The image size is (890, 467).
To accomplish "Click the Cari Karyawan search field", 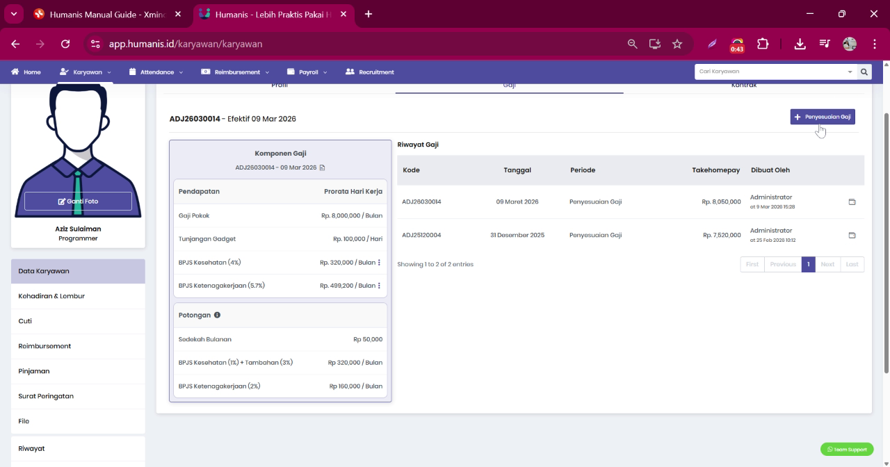I will 770,72.
